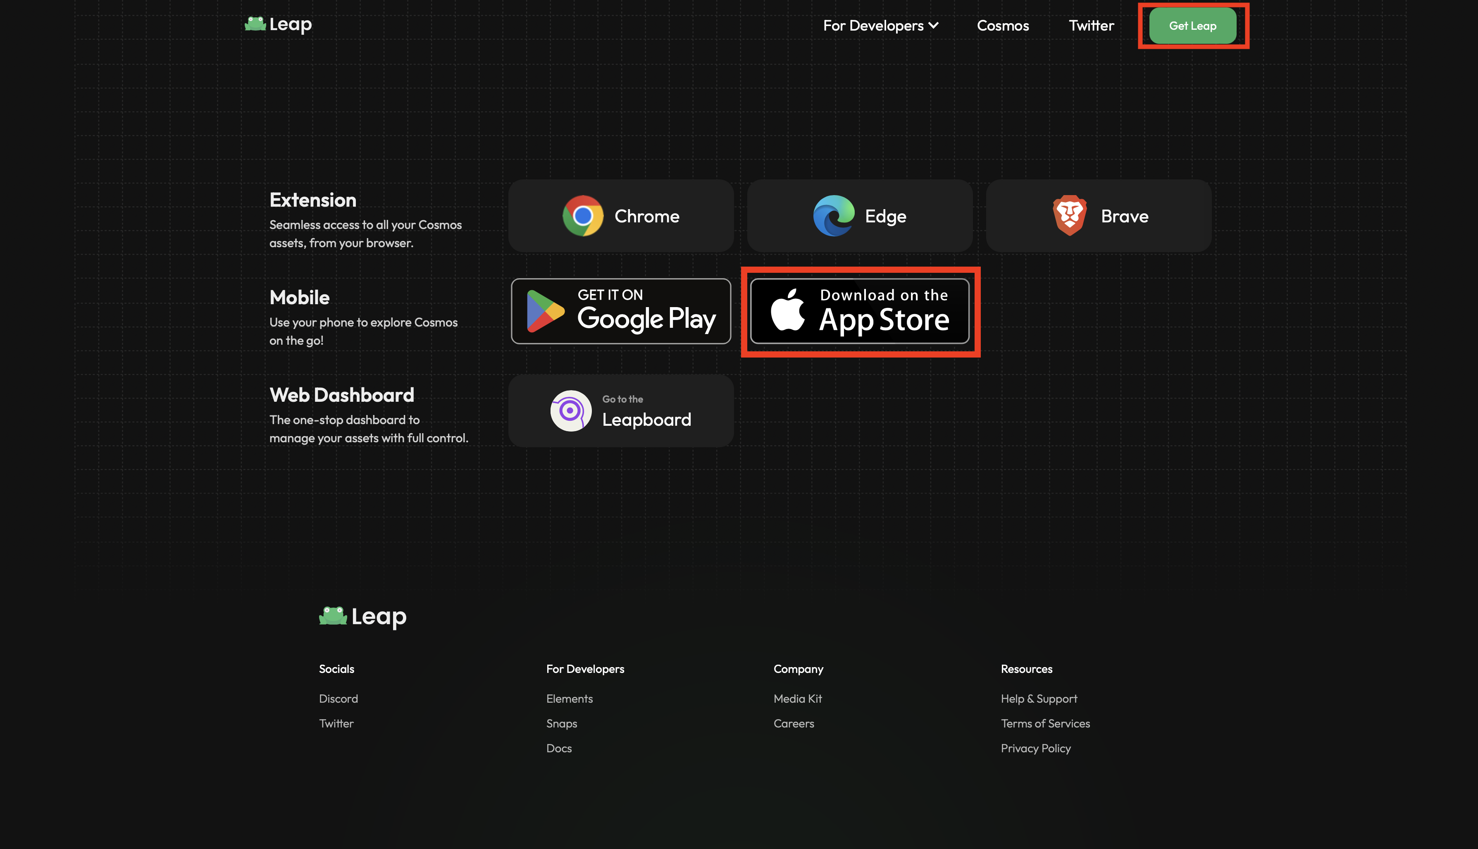Open the App Store download badge

point(860,311)
